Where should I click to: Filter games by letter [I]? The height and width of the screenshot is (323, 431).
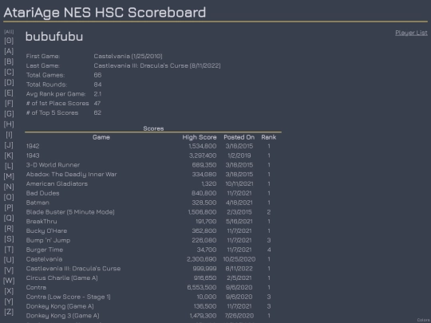(x=9, y=135)
